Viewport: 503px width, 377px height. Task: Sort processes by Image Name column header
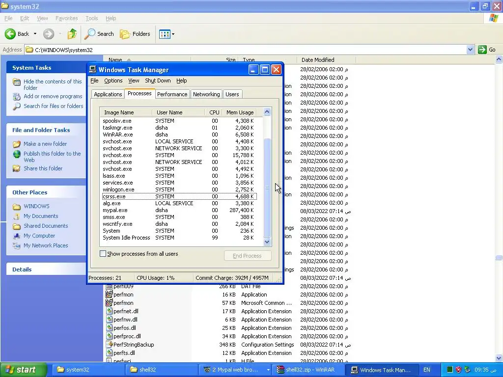point(125,112)
